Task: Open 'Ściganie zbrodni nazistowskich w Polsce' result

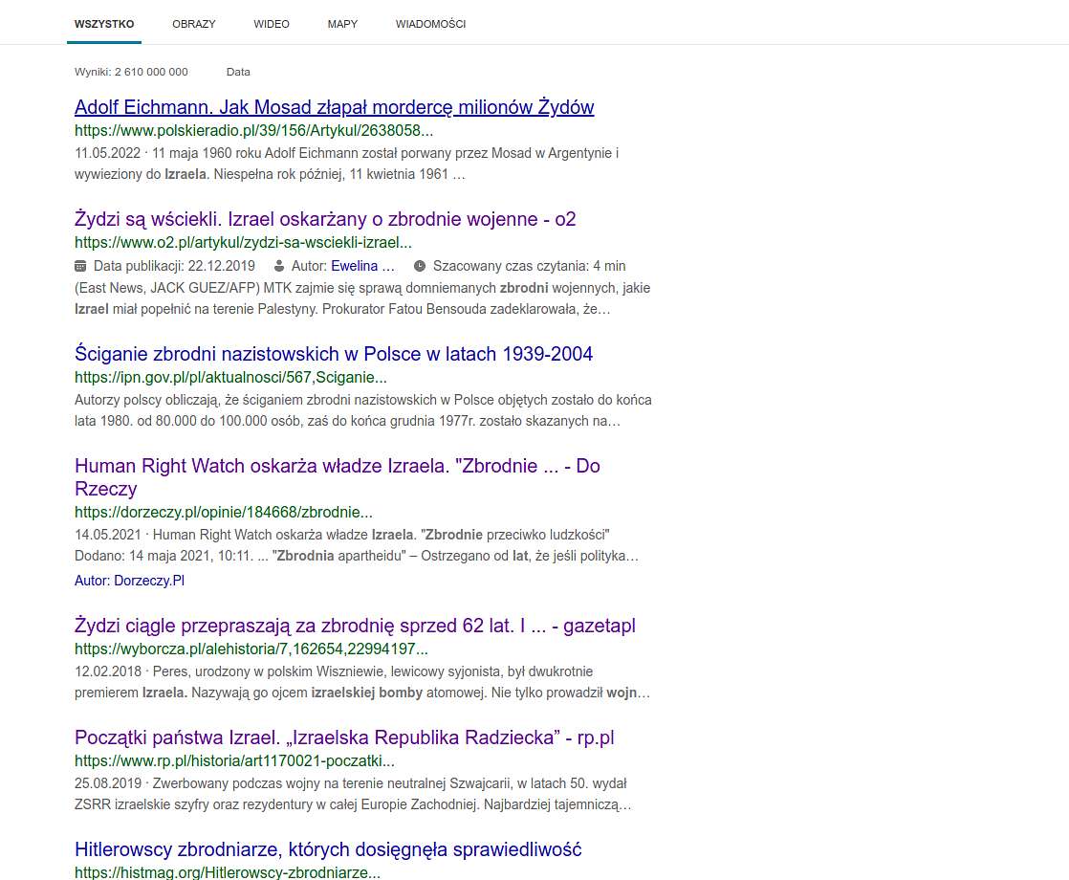Action: [x=334, y=354]
